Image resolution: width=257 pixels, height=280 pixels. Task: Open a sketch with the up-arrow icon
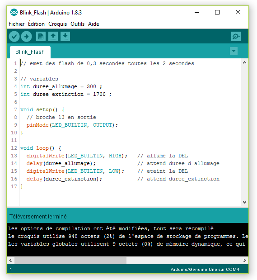point(53,37)
